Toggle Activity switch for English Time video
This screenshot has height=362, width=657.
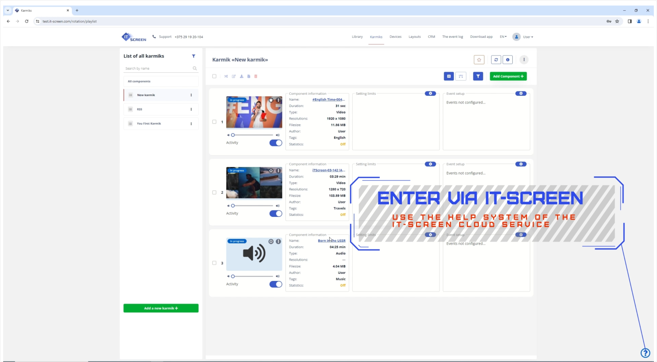click(276, 143)
